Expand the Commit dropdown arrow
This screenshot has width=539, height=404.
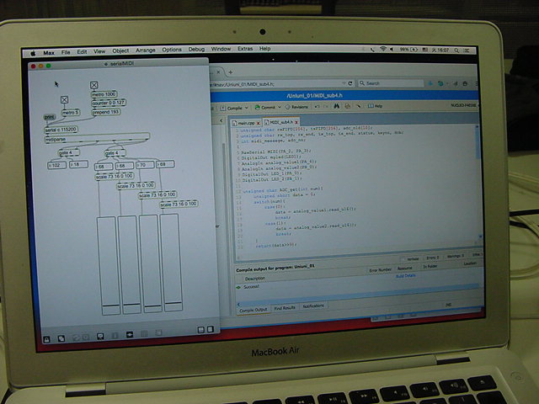tap(279, 107)
